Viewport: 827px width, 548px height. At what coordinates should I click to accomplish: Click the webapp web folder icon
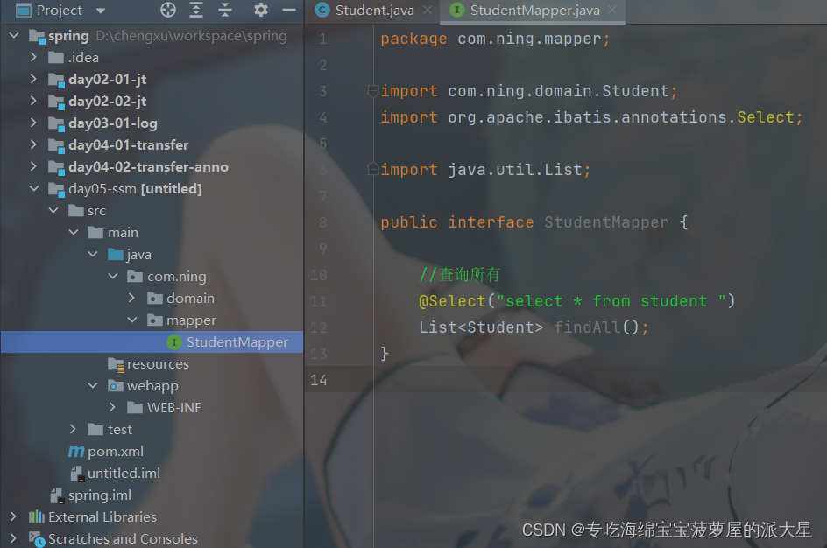(115, 386)
